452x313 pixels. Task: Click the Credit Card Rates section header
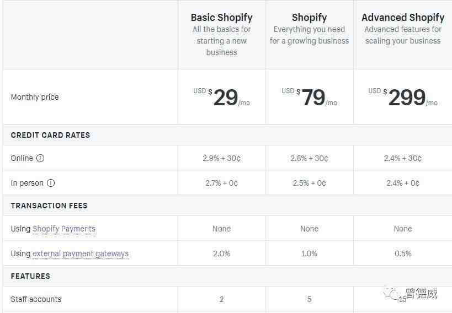(50, 135)
